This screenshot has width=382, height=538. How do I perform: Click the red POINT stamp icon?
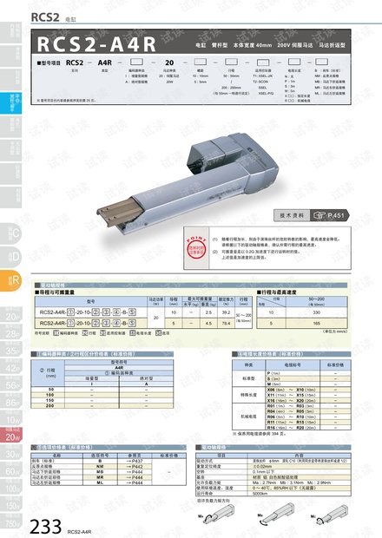(196, 247)
